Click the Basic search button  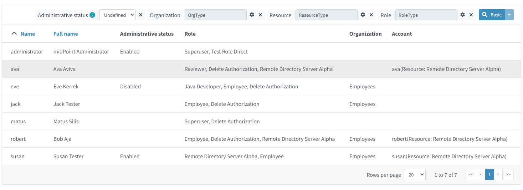[492, 15]
